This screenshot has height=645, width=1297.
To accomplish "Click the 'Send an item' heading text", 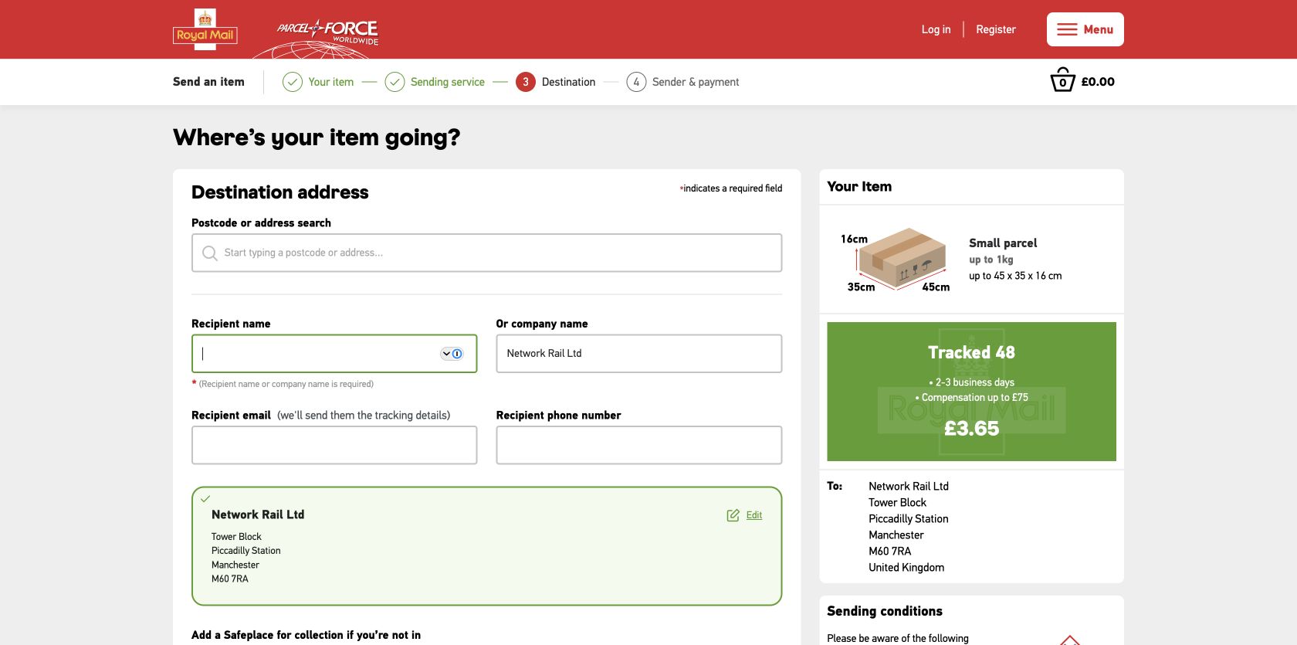I will tap(208, 82).
